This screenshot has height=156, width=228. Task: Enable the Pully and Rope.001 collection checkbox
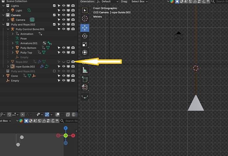click(54, 71)
